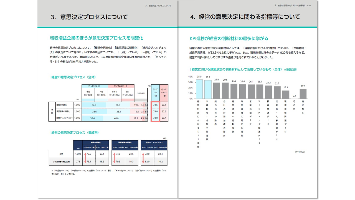This screenshot has width=355, height=200.
Task: Click the 37.0 segment in 権限の明確化 row
Action: click(94, 105)
